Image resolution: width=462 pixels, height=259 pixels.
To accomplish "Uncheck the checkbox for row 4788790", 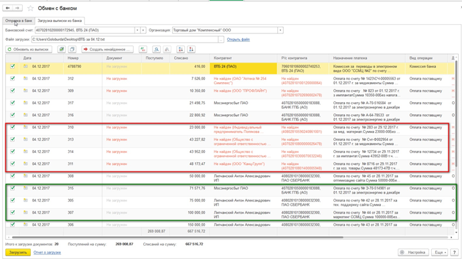I will click(x=12, y=66).
